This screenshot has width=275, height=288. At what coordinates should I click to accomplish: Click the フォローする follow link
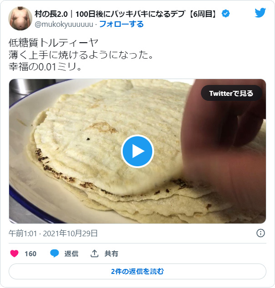pos(121,24)
